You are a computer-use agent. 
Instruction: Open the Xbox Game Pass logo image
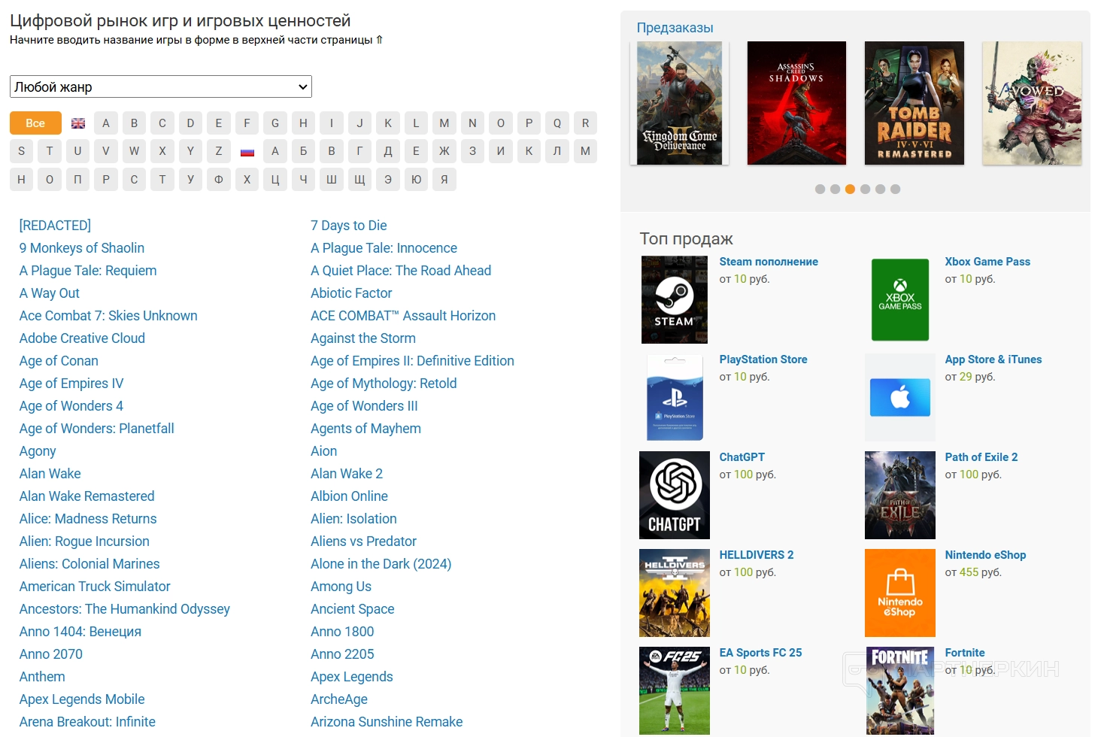(900, 299)
